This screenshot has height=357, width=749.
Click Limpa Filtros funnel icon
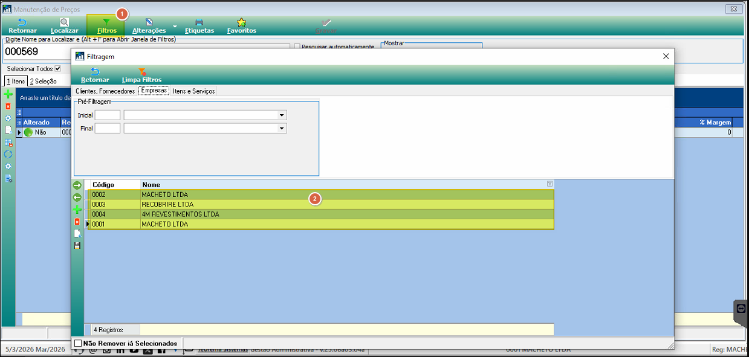tap(141, 72)
